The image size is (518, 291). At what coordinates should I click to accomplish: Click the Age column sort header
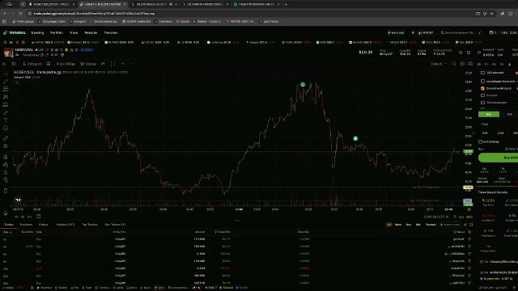(x=7, y=232)
